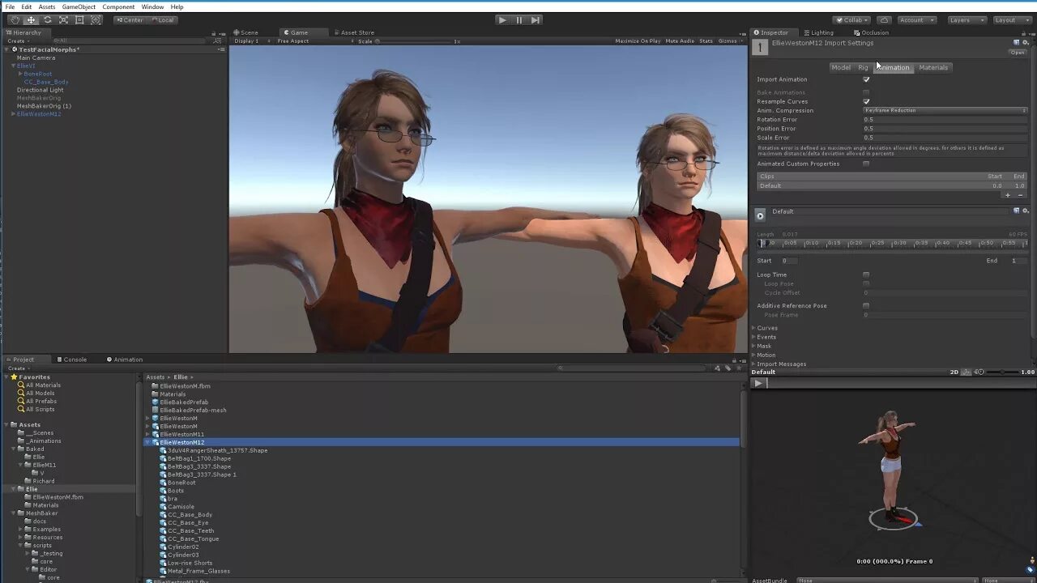This screenshot has width=1037, height=583.
Task: Select the Hand tool in toolbar
Action: point(15,19)
